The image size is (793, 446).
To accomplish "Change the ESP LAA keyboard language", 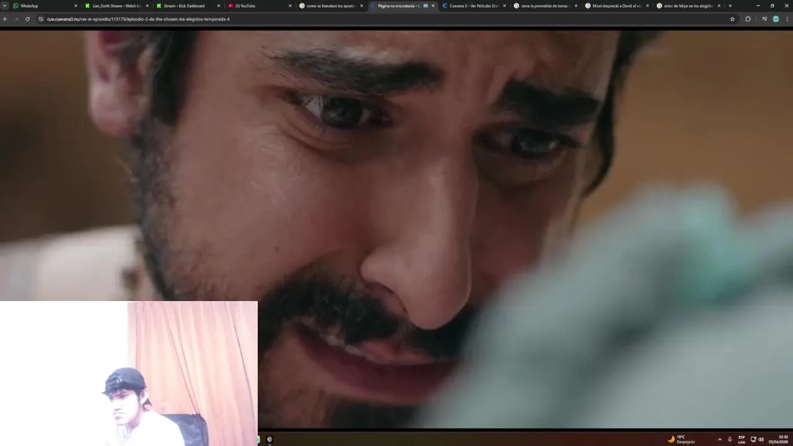I will coord(742,439).
